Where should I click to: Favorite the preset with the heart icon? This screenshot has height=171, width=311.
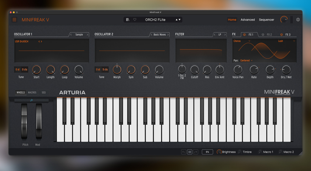coord(135,20)
